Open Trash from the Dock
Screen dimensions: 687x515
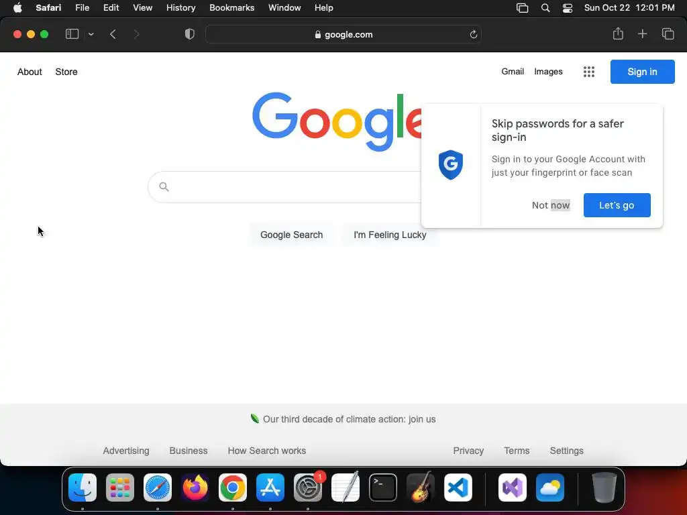tap(604, 488)
